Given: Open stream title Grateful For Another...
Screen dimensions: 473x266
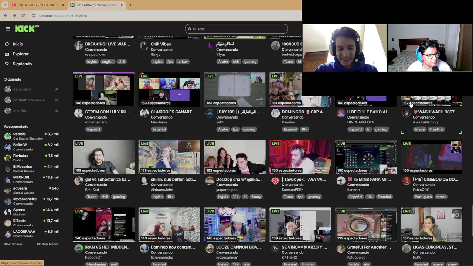Looking at the screenshot, I should (x=369, y=247).
